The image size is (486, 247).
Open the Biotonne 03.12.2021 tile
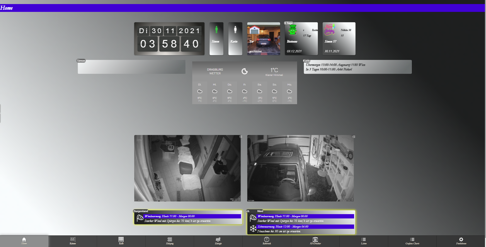pos(301,39)
